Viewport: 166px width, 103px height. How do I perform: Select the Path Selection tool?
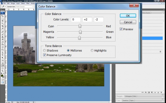click(x=2, y=58)
